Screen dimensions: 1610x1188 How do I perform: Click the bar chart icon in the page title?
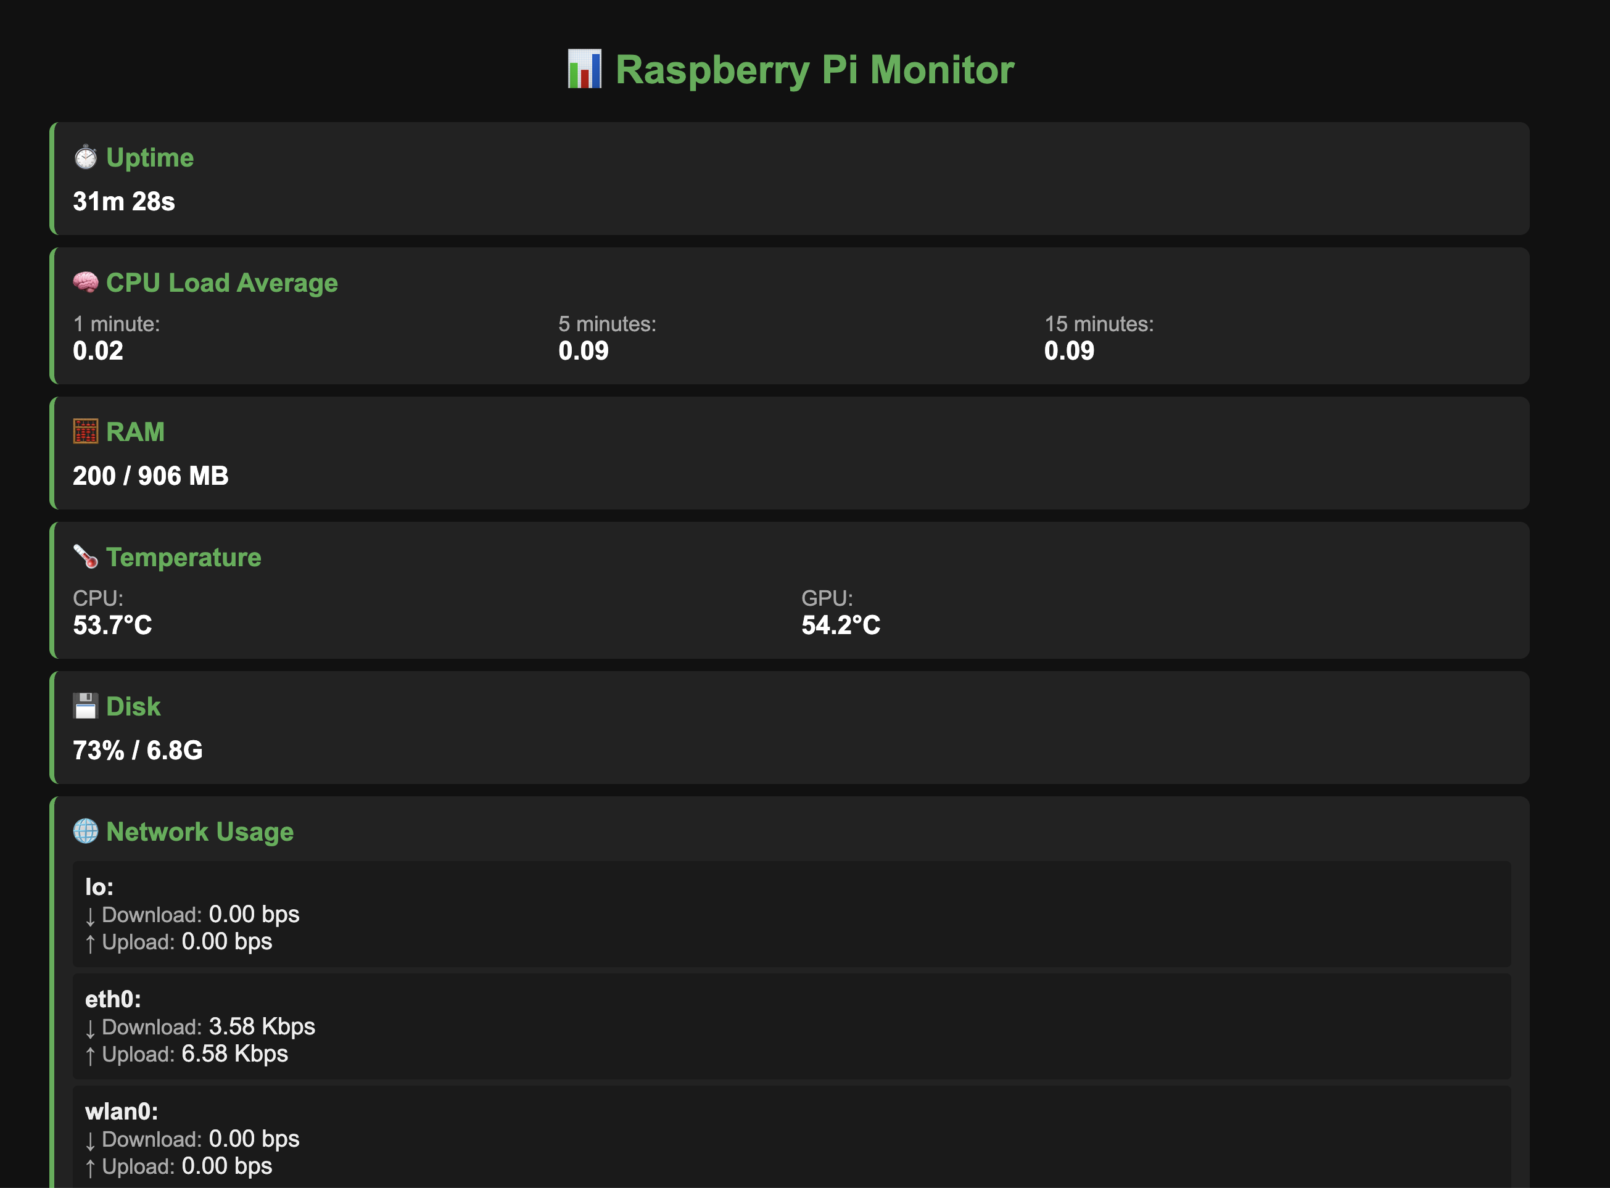point(585,69)
